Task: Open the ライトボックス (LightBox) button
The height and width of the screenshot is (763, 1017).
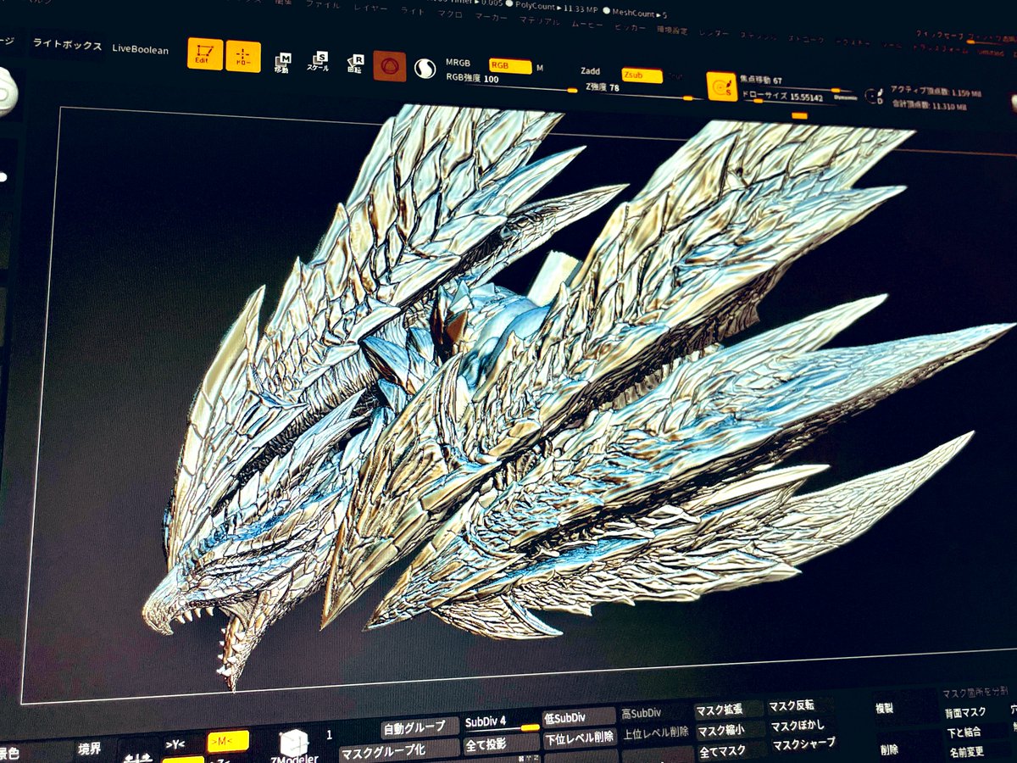Action: click(x=67, y=45)
